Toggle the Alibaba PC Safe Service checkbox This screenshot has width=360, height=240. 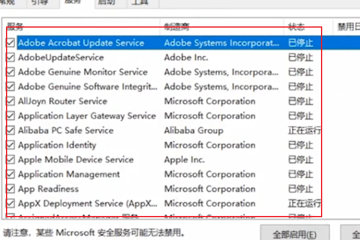[x=11, y=130]
